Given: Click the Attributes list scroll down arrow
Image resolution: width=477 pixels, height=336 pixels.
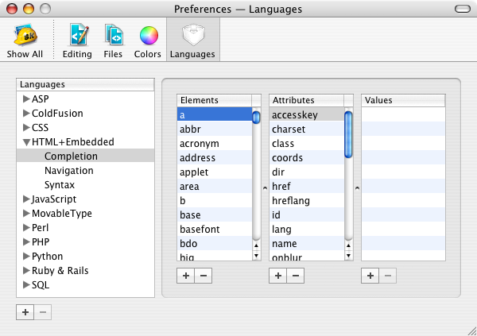Looking at the screenshot, I should click(348, 257).
